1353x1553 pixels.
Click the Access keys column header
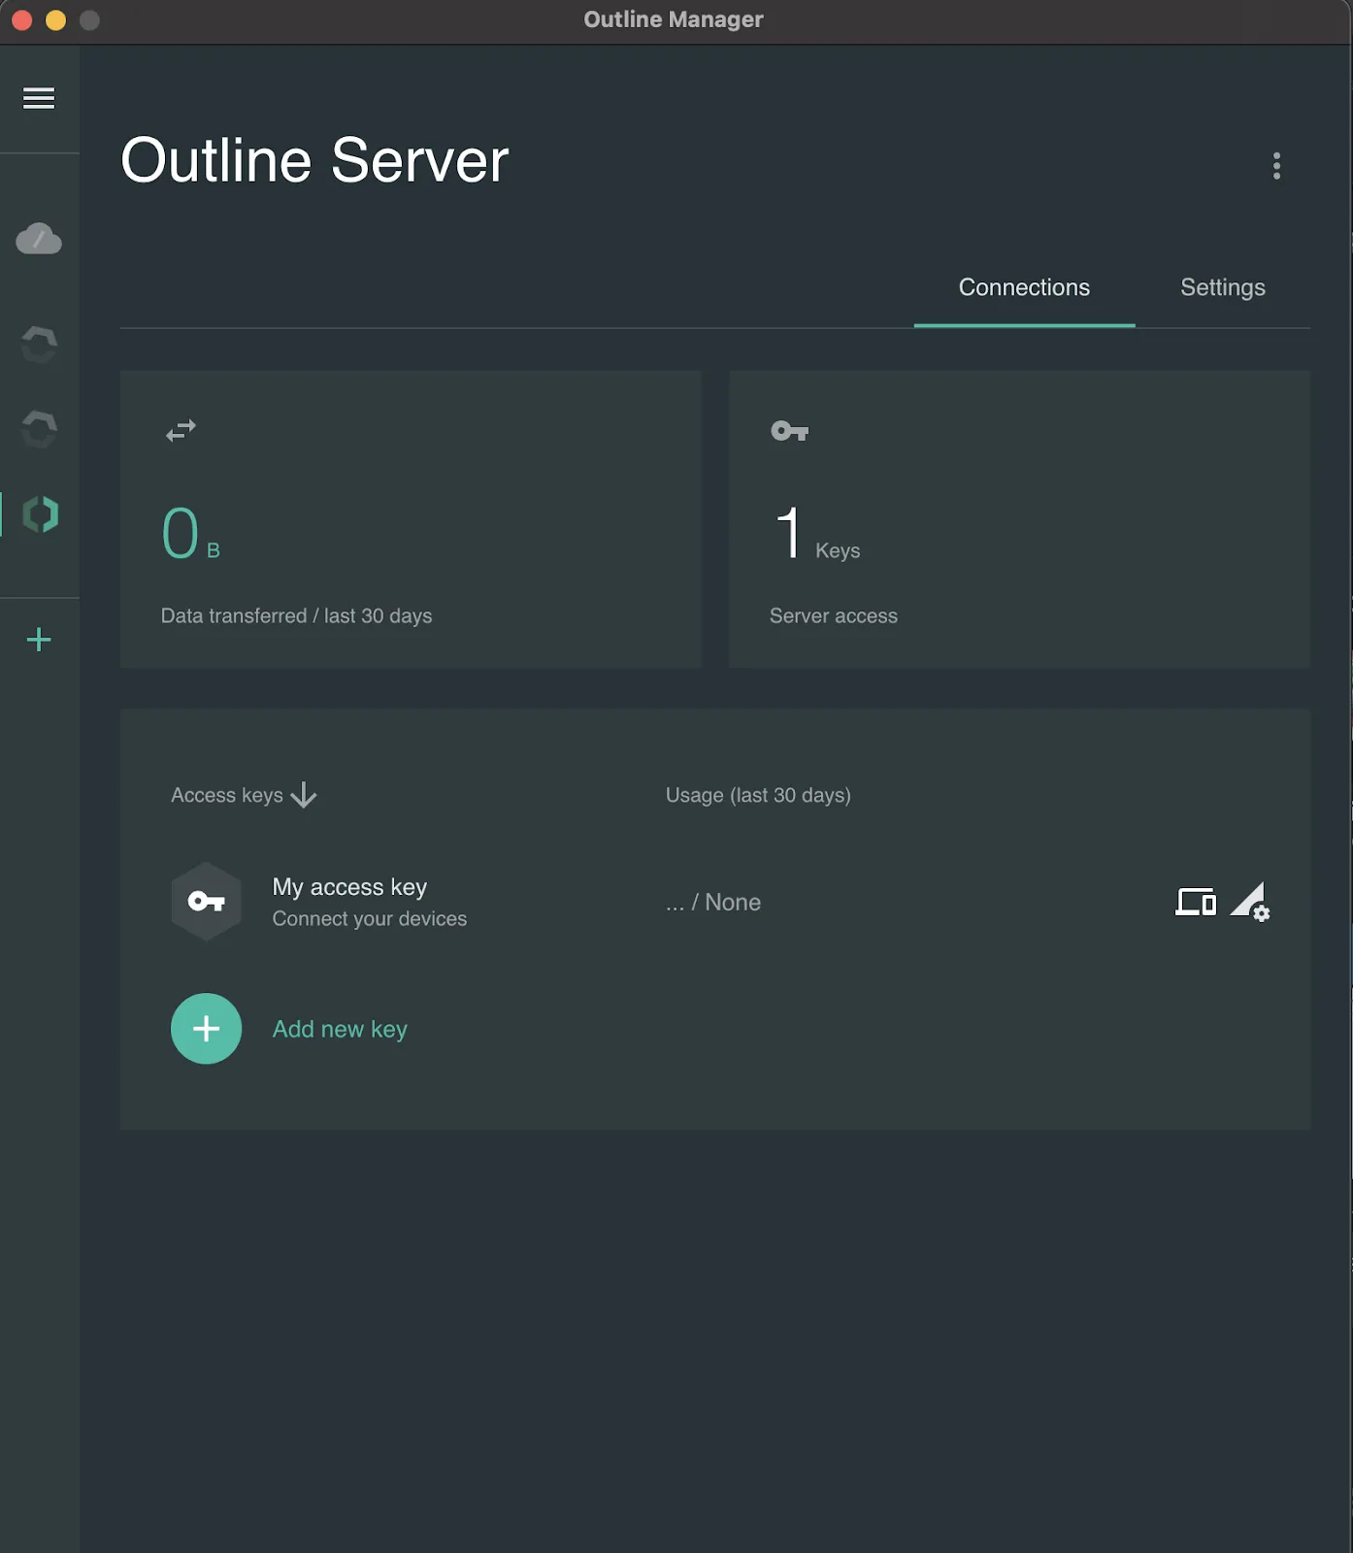tap(227, 795)
